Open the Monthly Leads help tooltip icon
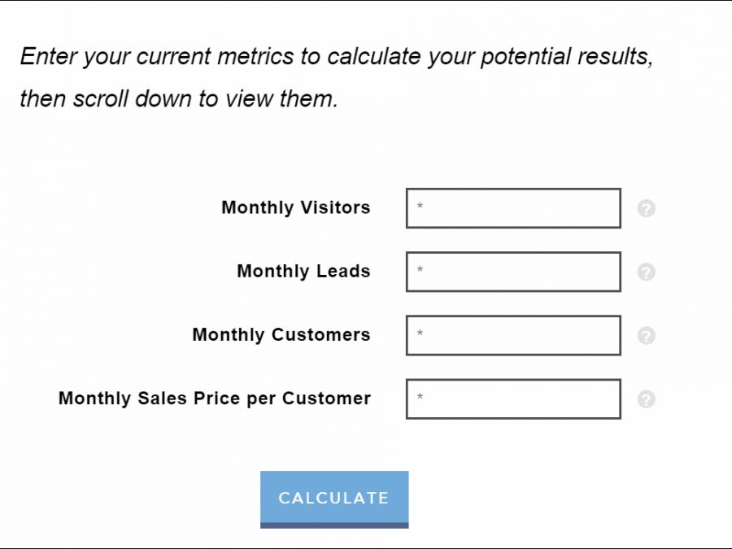This screenshot has width=732, height=549. point(646,272)
